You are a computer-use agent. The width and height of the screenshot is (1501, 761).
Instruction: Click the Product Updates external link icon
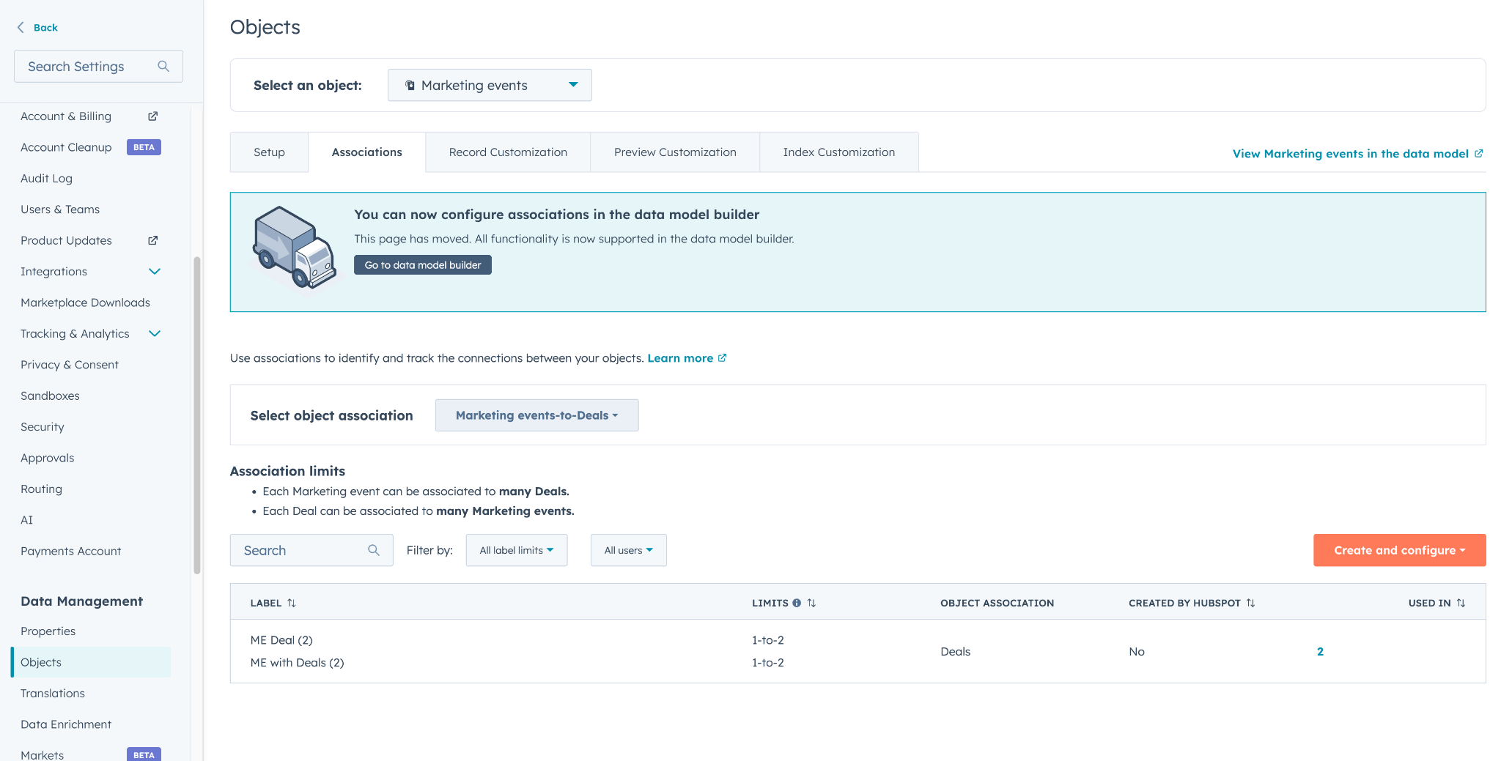click(x=153, y=240)
